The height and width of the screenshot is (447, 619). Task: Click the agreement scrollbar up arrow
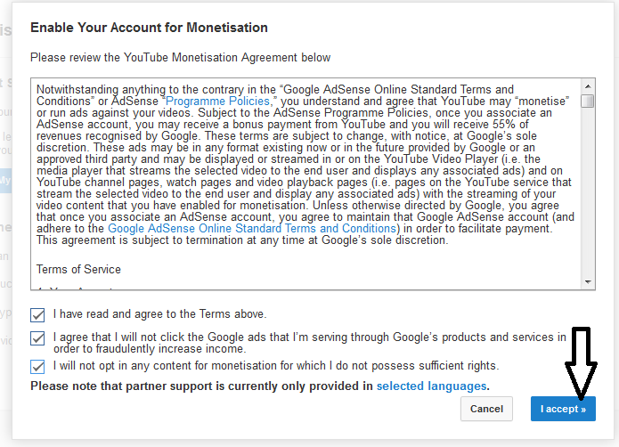tap(588, 86)
